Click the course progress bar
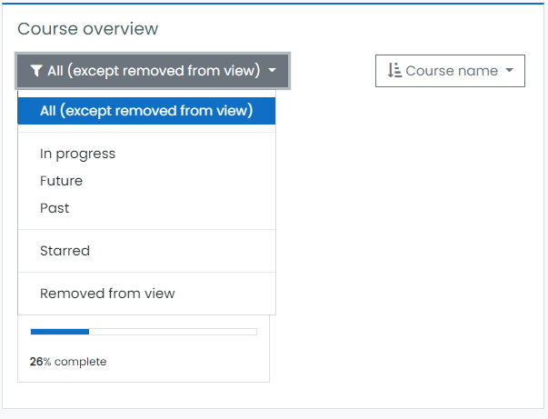548x419 pixels. pyautogui.click(x=144, y=332)
